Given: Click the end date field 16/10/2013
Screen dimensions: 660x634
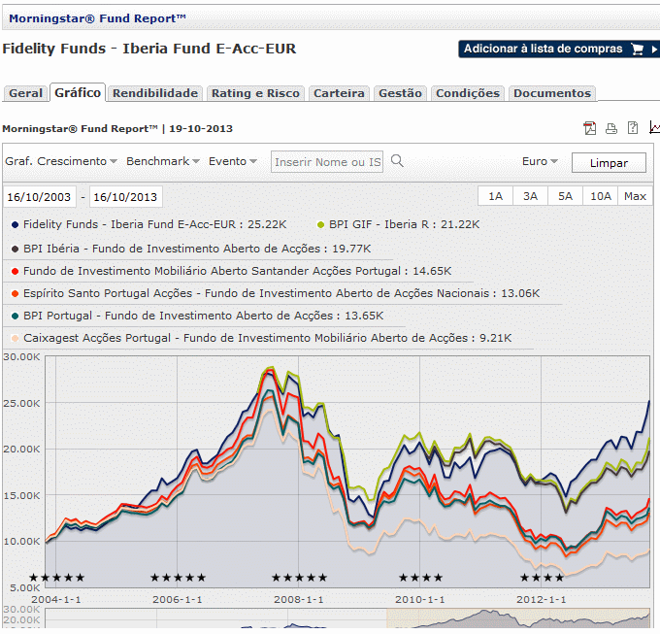Looking at the screenshot, I should tap(125, 196).
